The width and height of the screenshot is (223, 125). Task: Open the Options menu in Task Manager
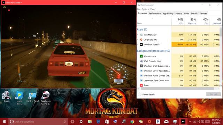145,9
